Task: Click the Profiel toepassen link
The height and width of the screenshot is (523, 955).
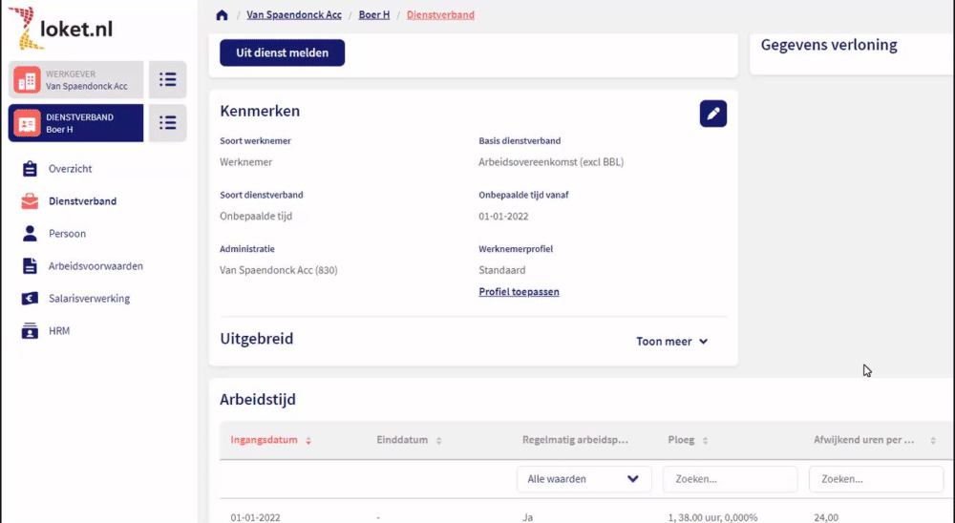Action: (519, 292)
